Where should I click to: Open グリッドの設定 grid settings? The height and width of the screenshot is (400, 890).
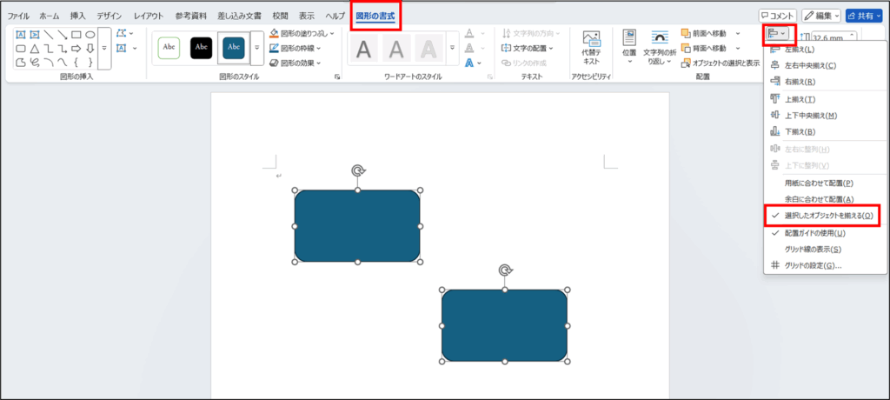point(813,265)
